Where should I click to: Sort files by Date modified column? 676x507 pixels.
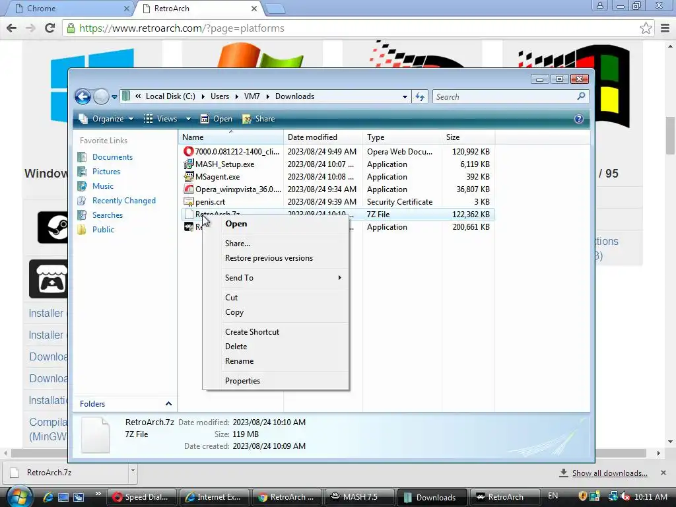tap(323, 137)
